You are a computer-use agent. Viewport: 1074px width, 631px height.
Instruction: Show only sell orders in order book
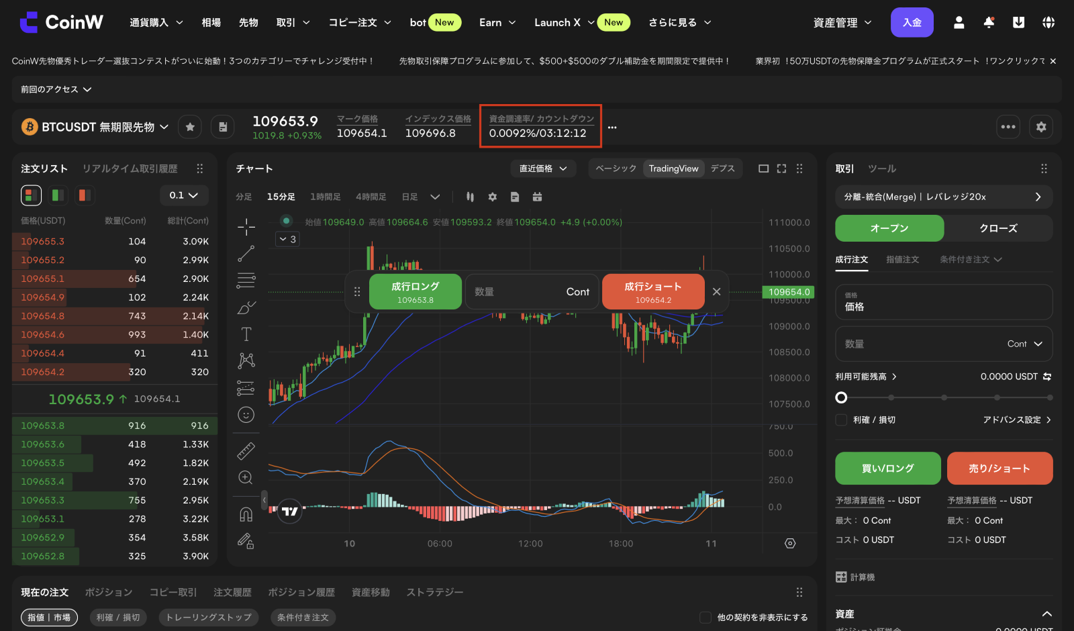point(84,195)
